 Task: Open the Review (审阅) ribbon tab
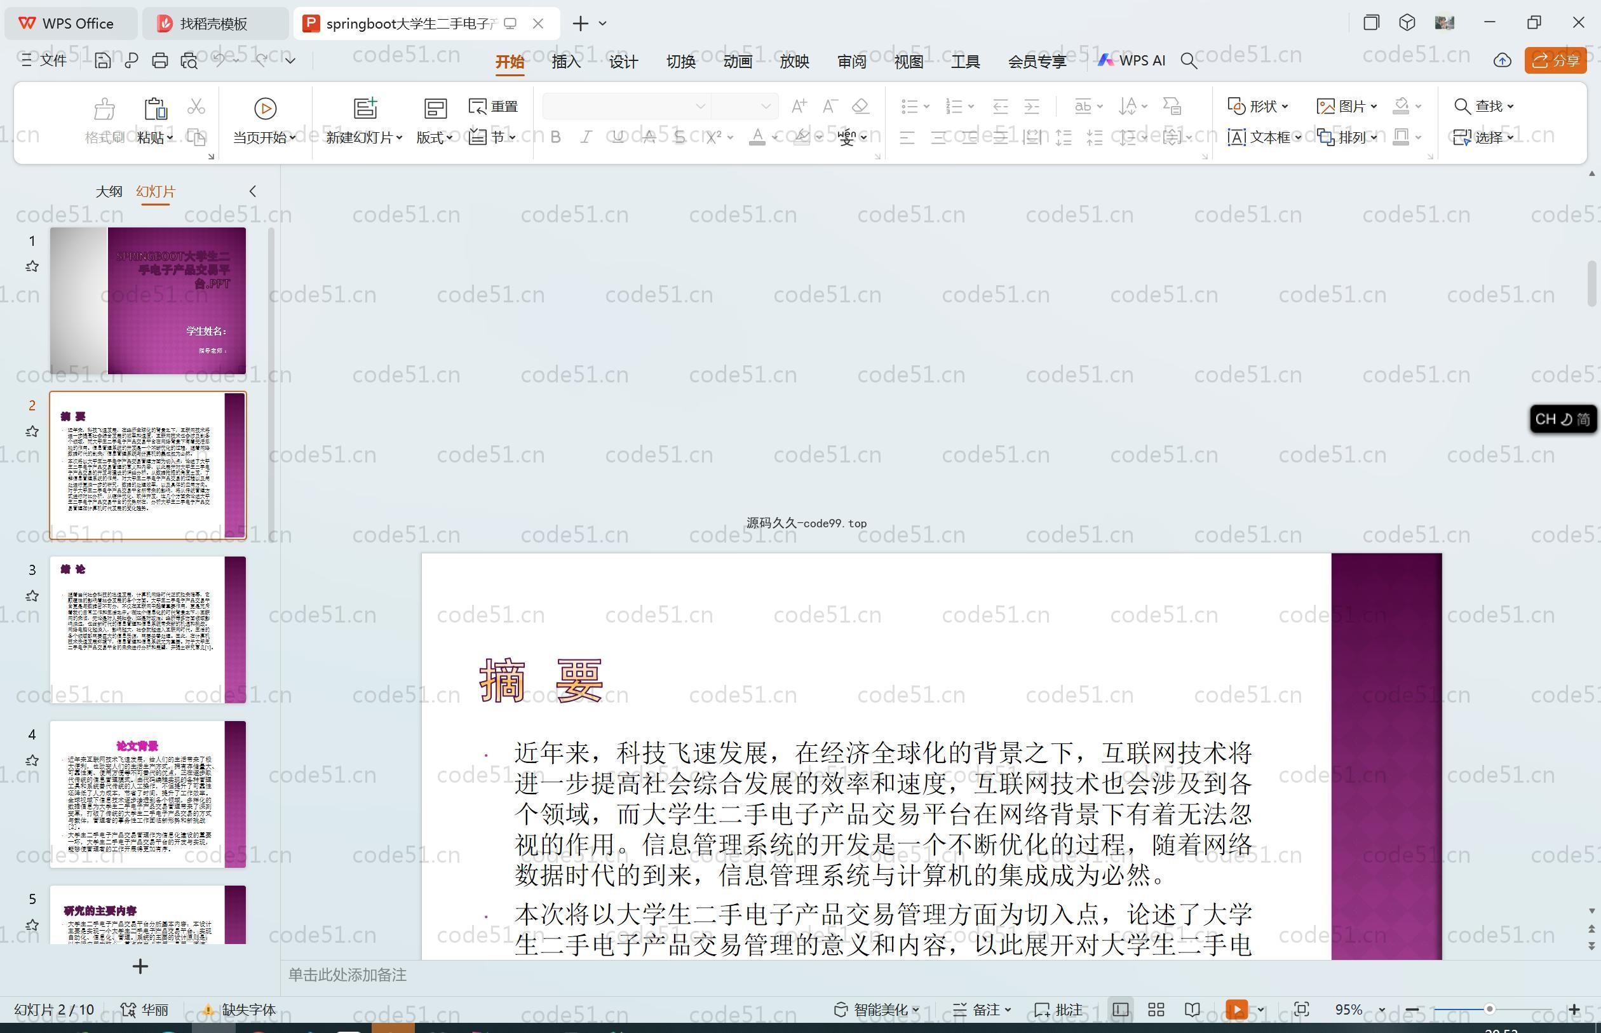[852, 62]
